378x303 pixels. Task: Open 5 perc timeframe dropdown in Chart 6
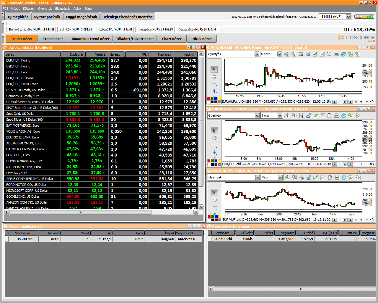(x=280, y=54)
